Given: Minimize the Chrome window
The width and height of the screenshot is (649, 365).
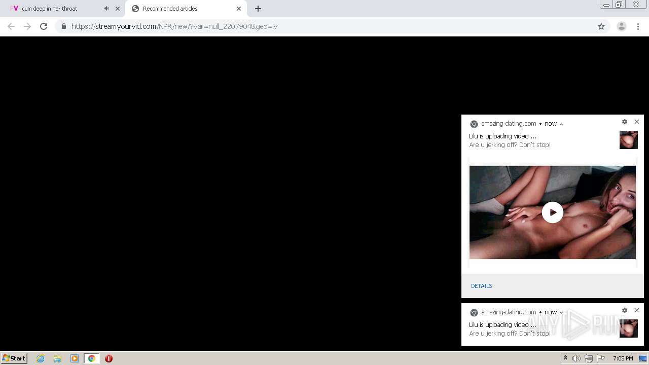Looking at the screenshot, I should pyautogui.click(x=606, y=5).
